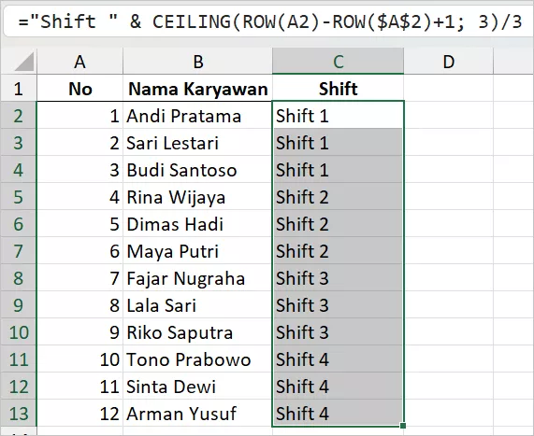Screen dimensions: 534x436
Task: Select row 1 header
Action: click(19, 89)
